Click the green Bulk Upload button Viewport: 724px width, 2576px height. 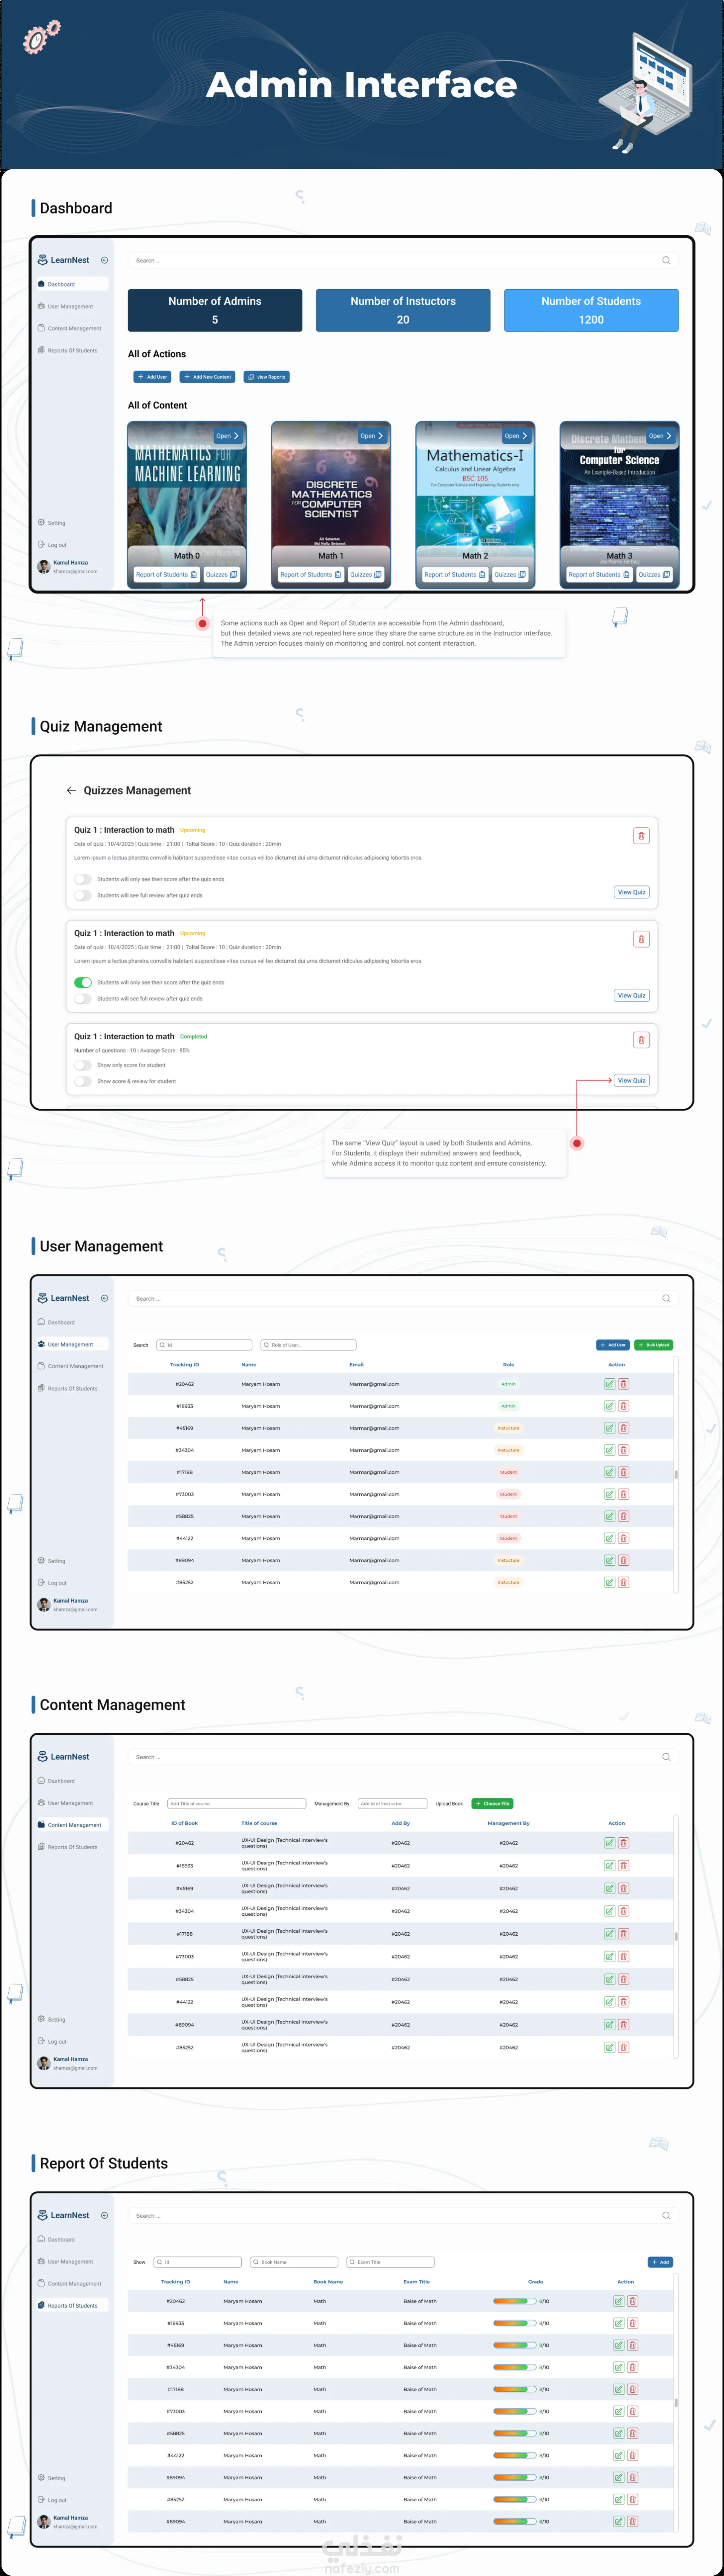[x=653, y=1345]
